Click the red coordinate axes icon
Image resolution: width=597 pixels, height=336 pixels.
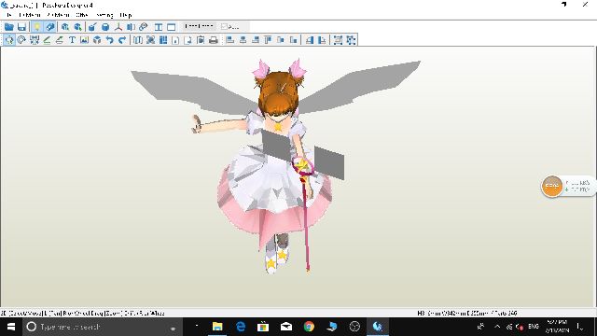click(118, 27)
